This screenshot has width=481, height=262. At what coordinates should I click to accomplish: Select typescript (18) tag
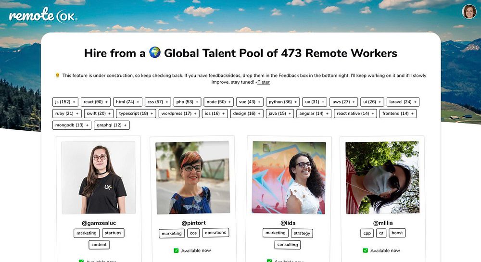pyautogui.click(x=136, y=113)
